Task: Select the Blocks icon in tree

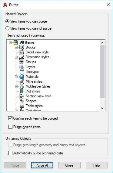Action: click(x=22, y=47)
